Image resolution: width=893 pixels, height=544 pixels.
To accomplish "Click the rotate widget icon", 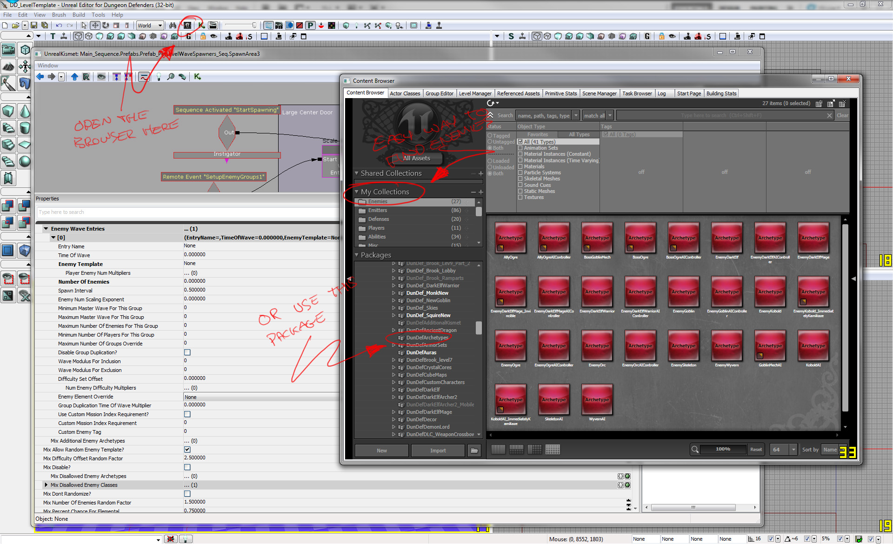I will [106, 25].
